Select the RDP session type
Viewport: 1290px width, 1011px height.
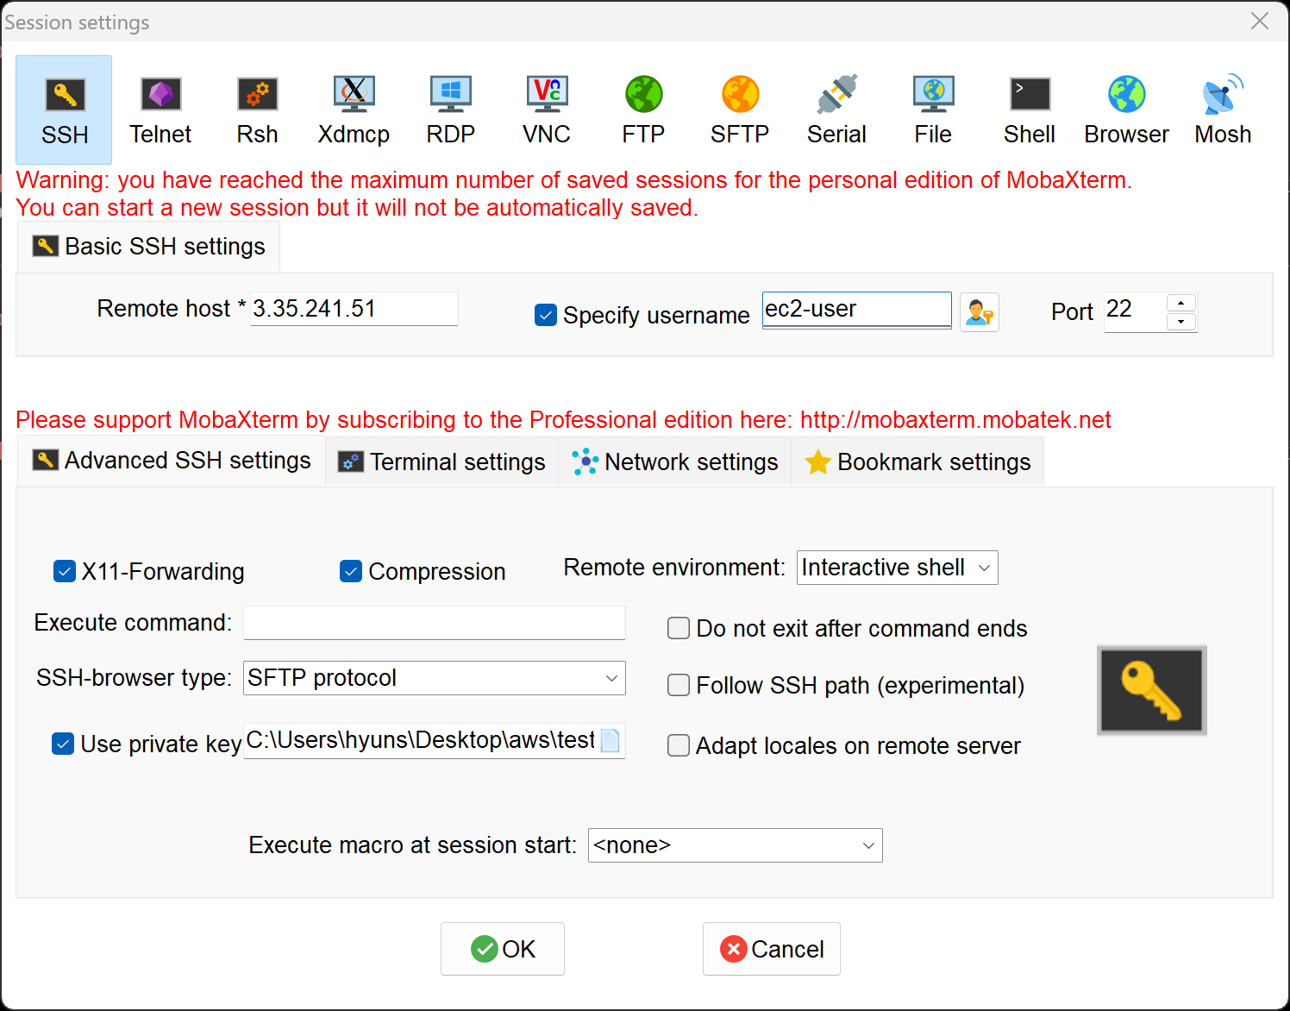[450, 110]
